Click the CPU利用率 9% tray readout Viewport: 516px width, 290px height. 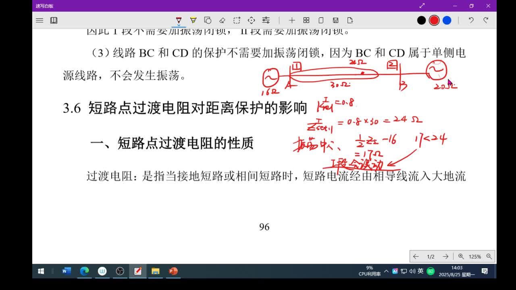(x=370, y=271)
